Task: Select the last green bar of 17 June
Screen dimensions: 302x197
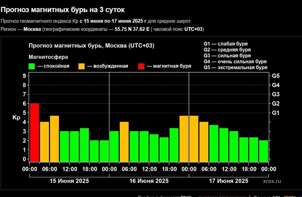Action: 263,151
